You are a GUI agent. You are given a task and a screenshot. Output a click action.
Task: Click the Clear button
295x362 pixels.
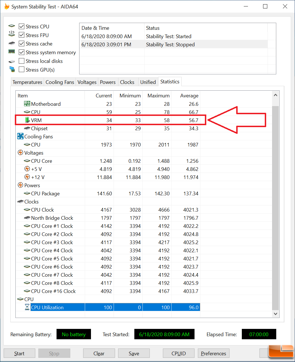tap(99, 353)
